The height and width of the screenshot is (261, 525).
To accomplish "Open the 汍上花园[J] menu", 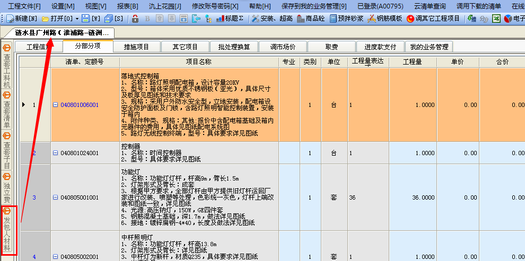I will click(165, 6).
